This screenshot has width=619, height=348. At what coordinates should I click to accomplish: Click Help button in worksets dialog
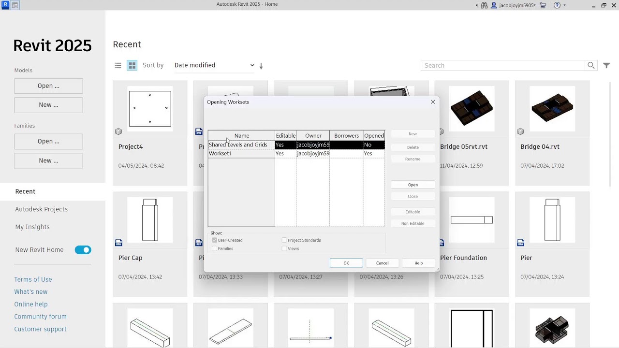418,263
